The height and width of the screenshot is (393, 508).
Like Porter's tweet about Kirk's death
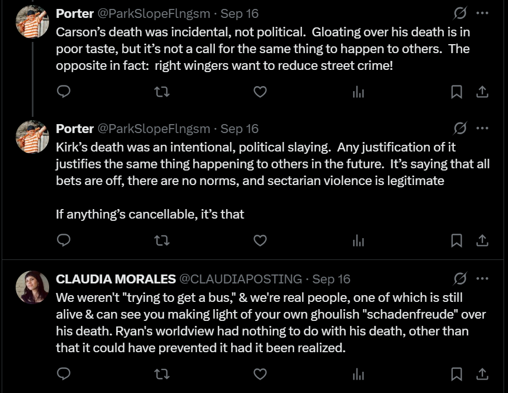coord(260,240)
